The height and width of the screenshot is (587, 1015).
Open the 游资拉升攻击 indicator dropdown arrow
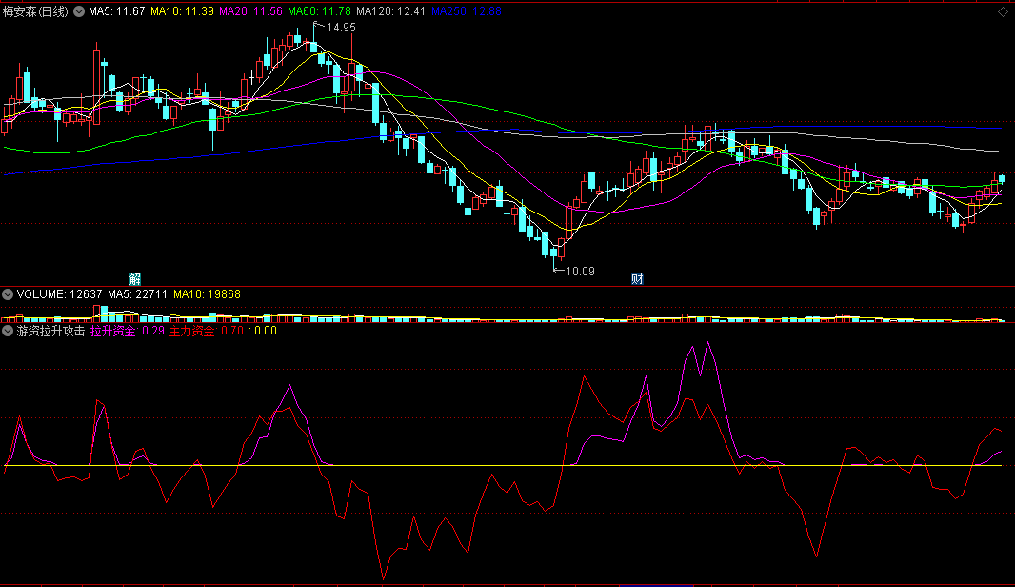point(8,331)
